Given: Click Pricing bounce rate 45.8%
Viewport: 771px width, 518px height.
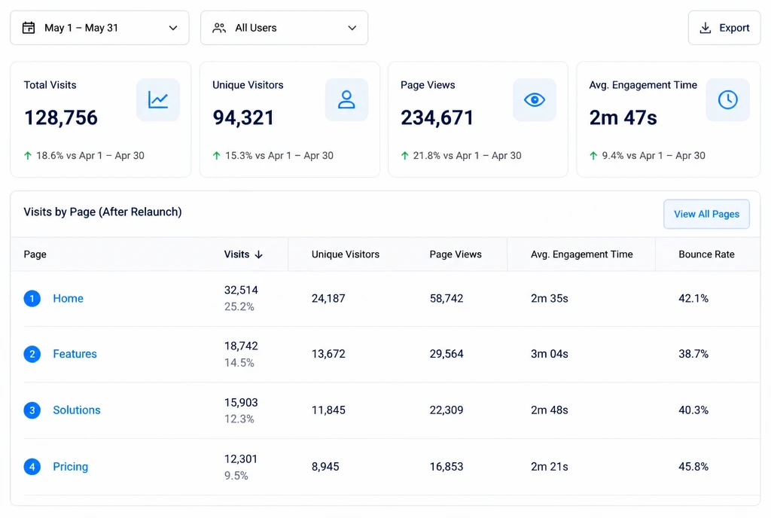Looking at the screenshot, I should pos(693,466).
